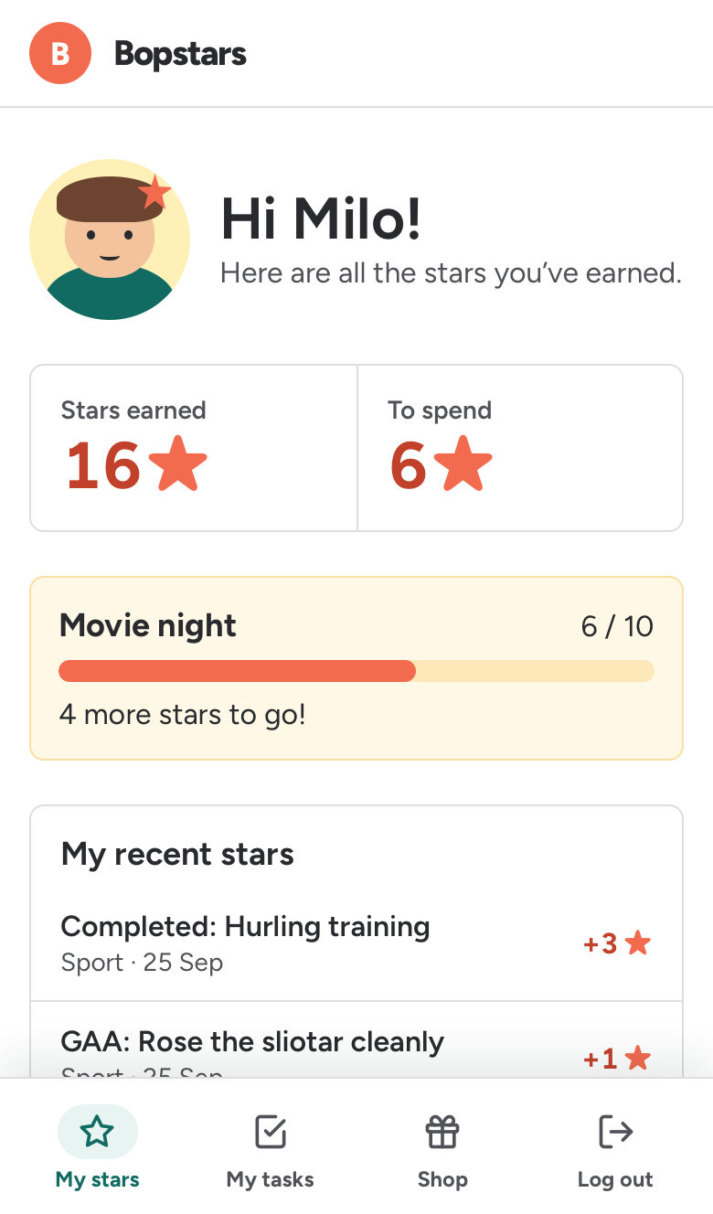Open GAA: Rose the sliotar cleanly entry

pyautogui.click(x=356, y=1041)
